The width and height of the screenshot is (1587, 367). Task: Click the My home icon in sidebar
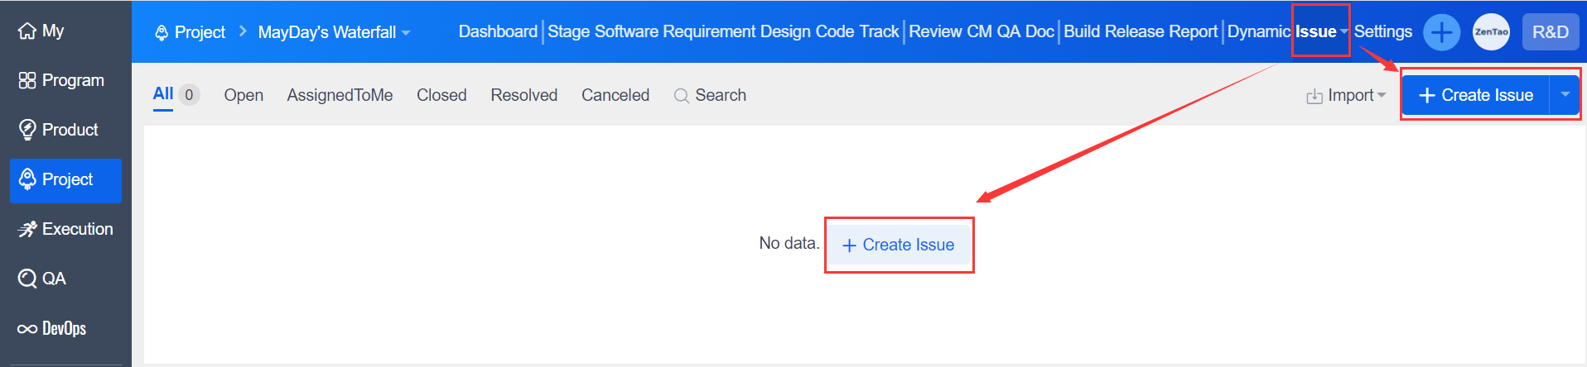(27, 31)
